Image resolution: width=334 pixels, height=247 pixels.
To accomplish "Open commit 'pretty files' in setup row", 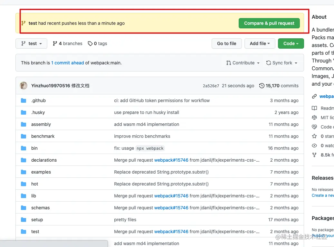I will (125, 220).
